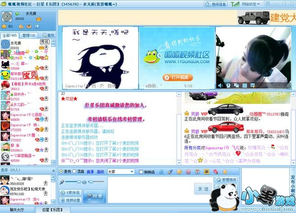Enable the 悄悄话 whisper checkbox
296x213 pixels.
(x=140, y=171)
